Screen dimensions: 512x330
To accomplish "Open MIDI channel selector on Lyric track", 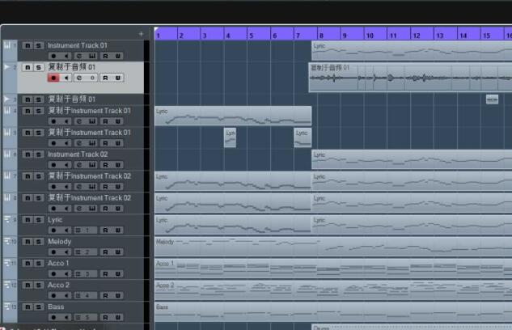I will [86, 231].
